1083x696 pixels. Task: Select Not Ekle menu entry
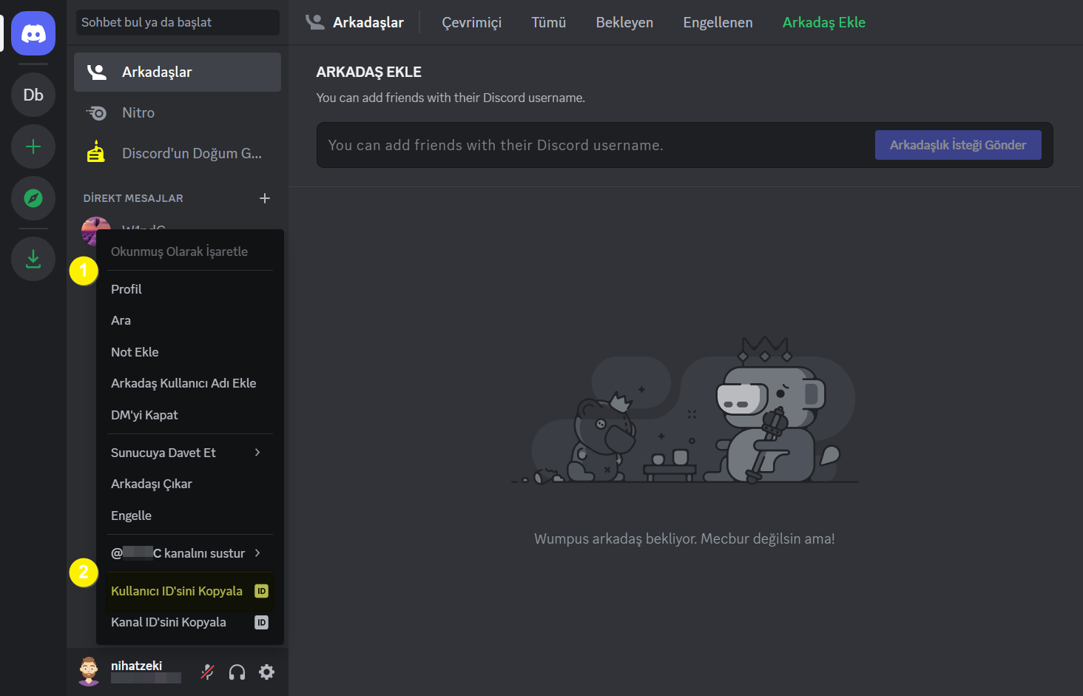point(190,352)
